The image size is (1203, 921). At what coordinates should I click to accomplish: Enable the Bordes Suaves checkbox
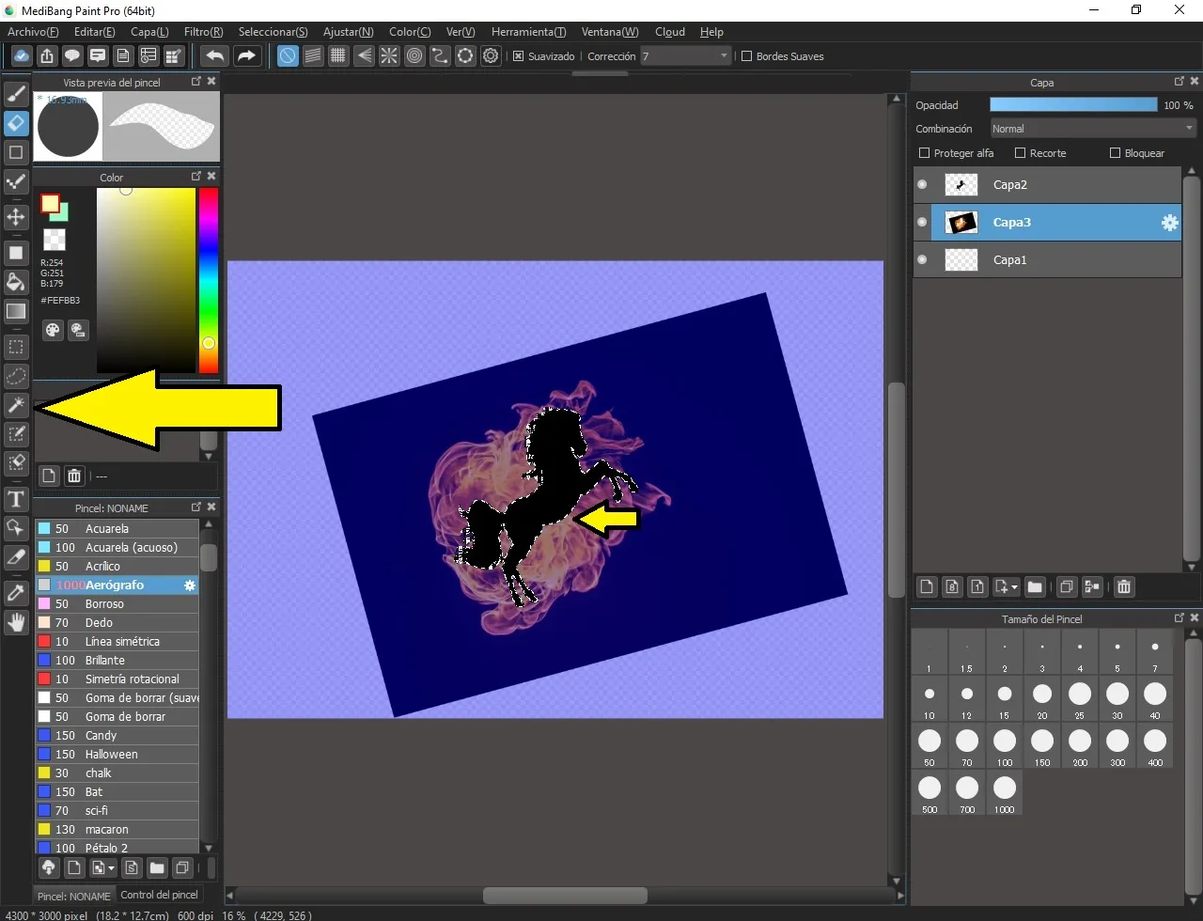click(747, 56)
